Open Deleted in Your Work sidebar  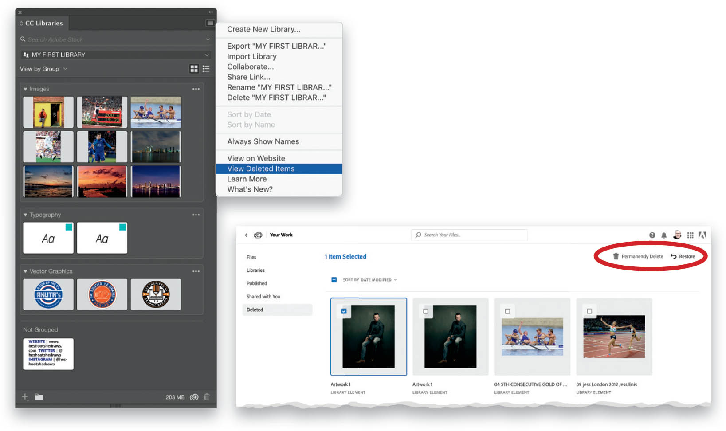[x=278, y=310]
